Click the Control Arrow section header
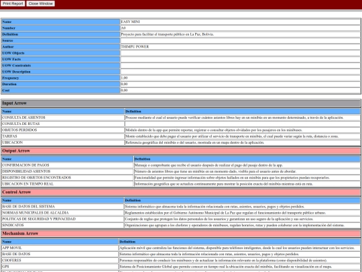The height and width of the screenshot is (272, 362). point(181,192)
